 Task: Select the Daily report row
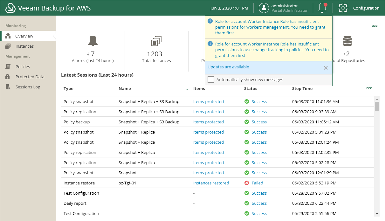coord(218,203)
